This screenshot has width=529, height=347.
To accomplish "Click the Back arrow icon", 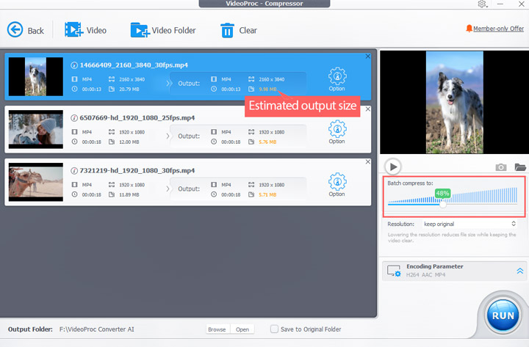I will click(x=15, y=30).
